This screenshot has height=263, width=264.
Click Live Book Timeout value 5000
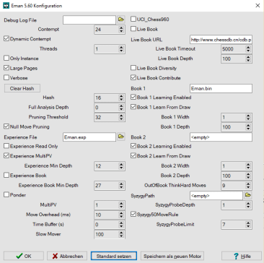[233, 49]
